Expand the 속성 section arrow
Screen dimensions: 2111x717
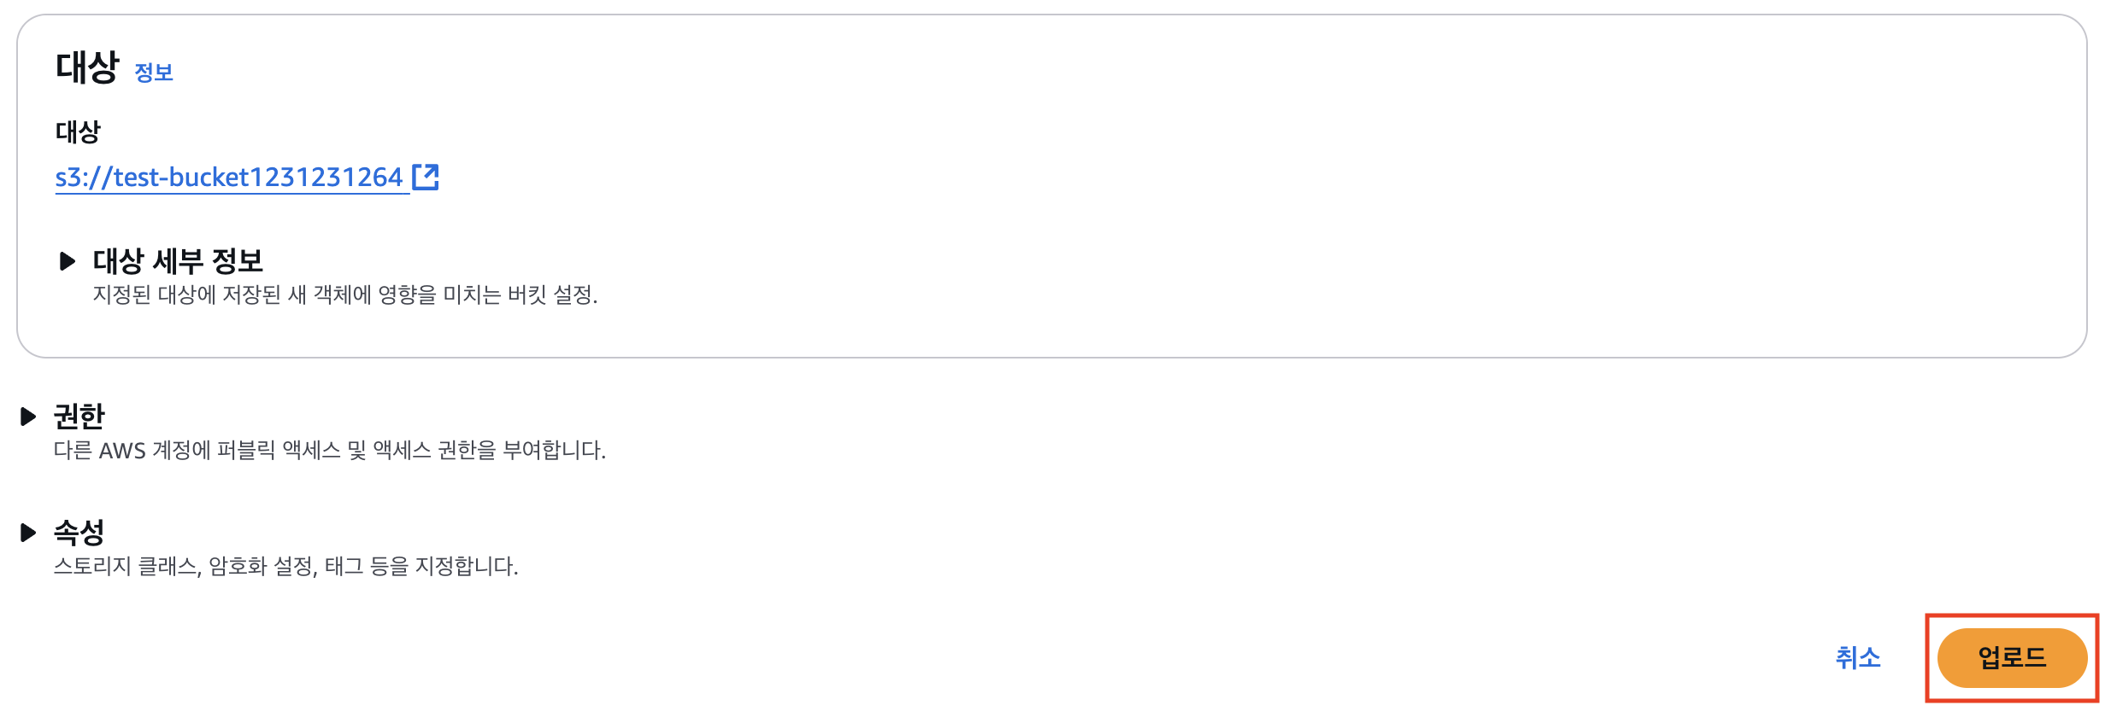[x=28, y=533]
